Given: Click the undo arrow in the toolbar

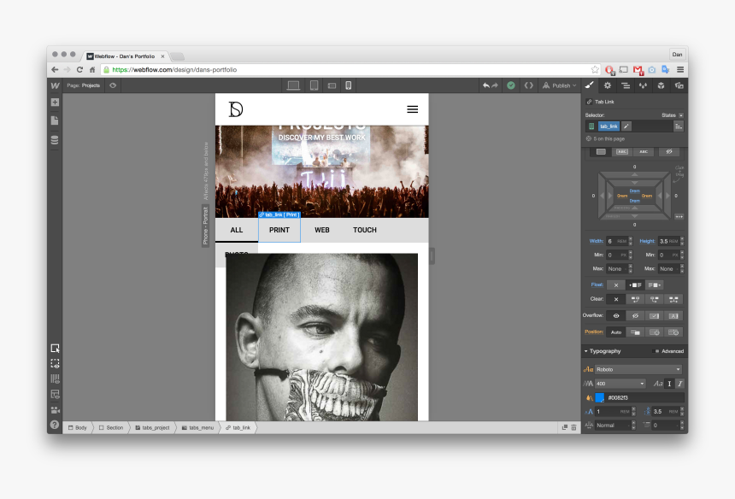Looking at the screenshot, I should 485,85.
